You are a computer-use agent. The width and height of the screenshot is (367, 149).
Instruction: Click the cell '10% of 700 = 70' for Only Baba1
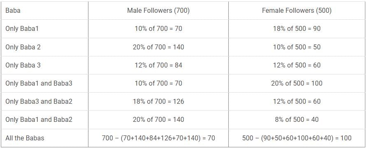click(x=158, y=28)
